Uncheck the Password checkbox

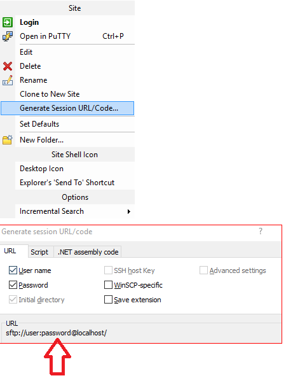13,284
